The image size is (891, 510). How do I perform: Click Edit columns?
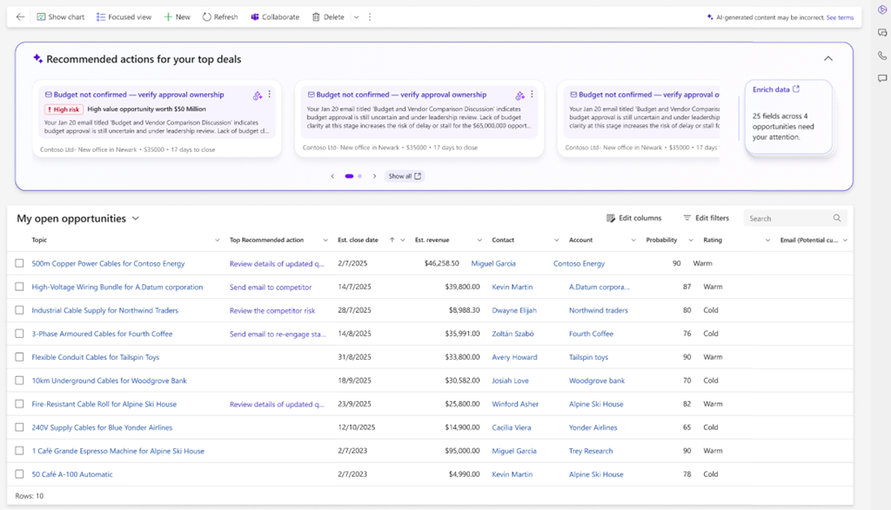pyautogui.click(x=634, y=218)
